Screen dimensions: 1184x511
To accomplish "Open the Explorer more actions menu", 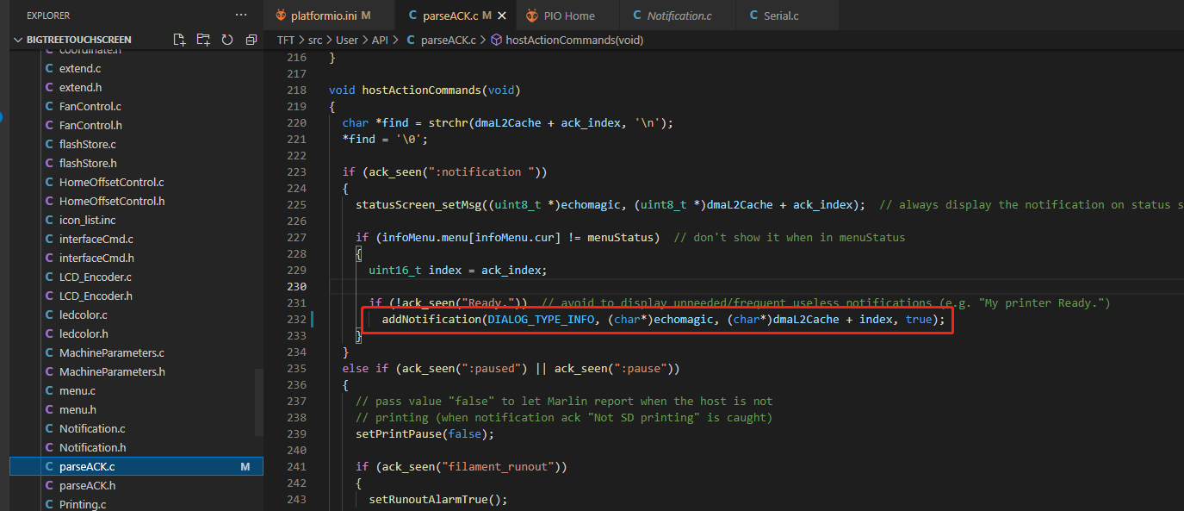I will point(240,14).
